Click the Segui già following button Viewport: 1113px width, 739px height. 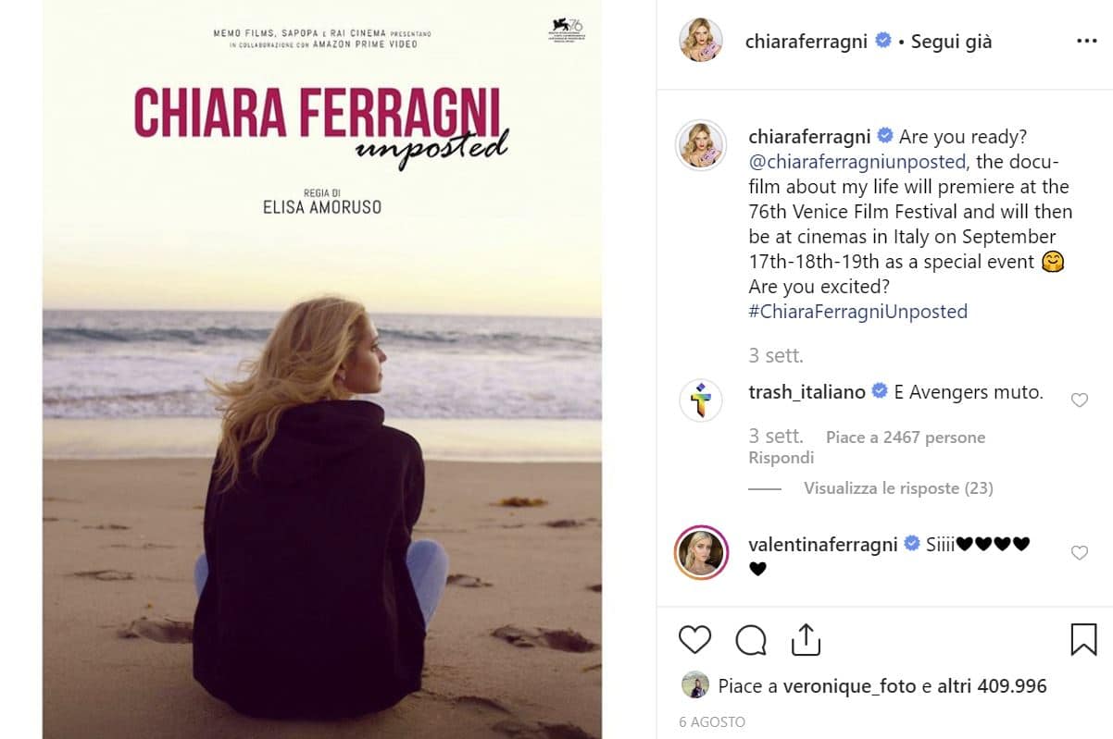pos(951,42)
